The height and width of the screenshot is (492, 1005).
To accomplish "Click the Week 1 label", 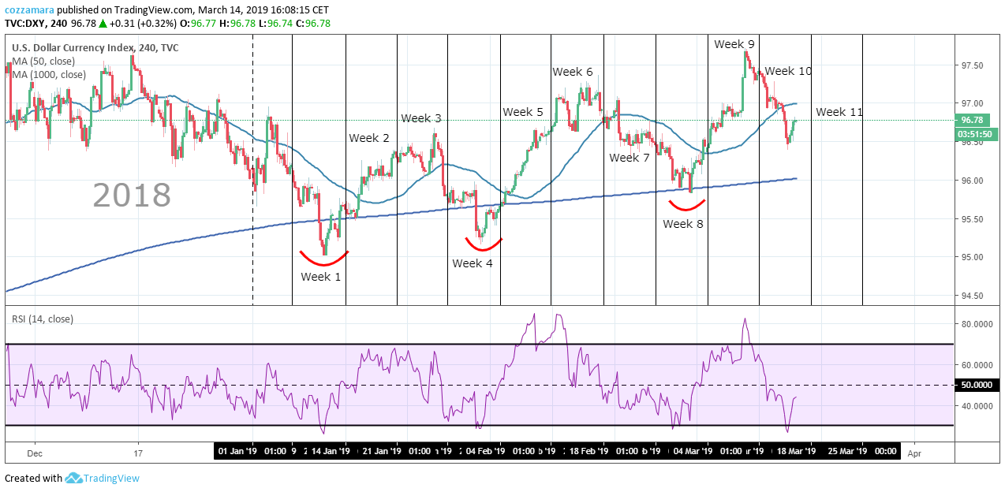I will tap(321, 277).
